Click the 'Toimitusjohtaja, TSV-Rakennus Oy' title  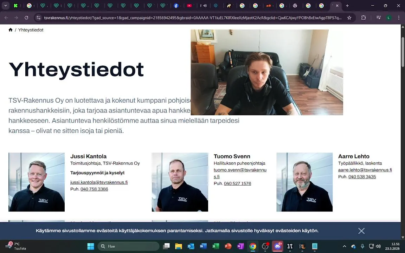coord(105,163)
